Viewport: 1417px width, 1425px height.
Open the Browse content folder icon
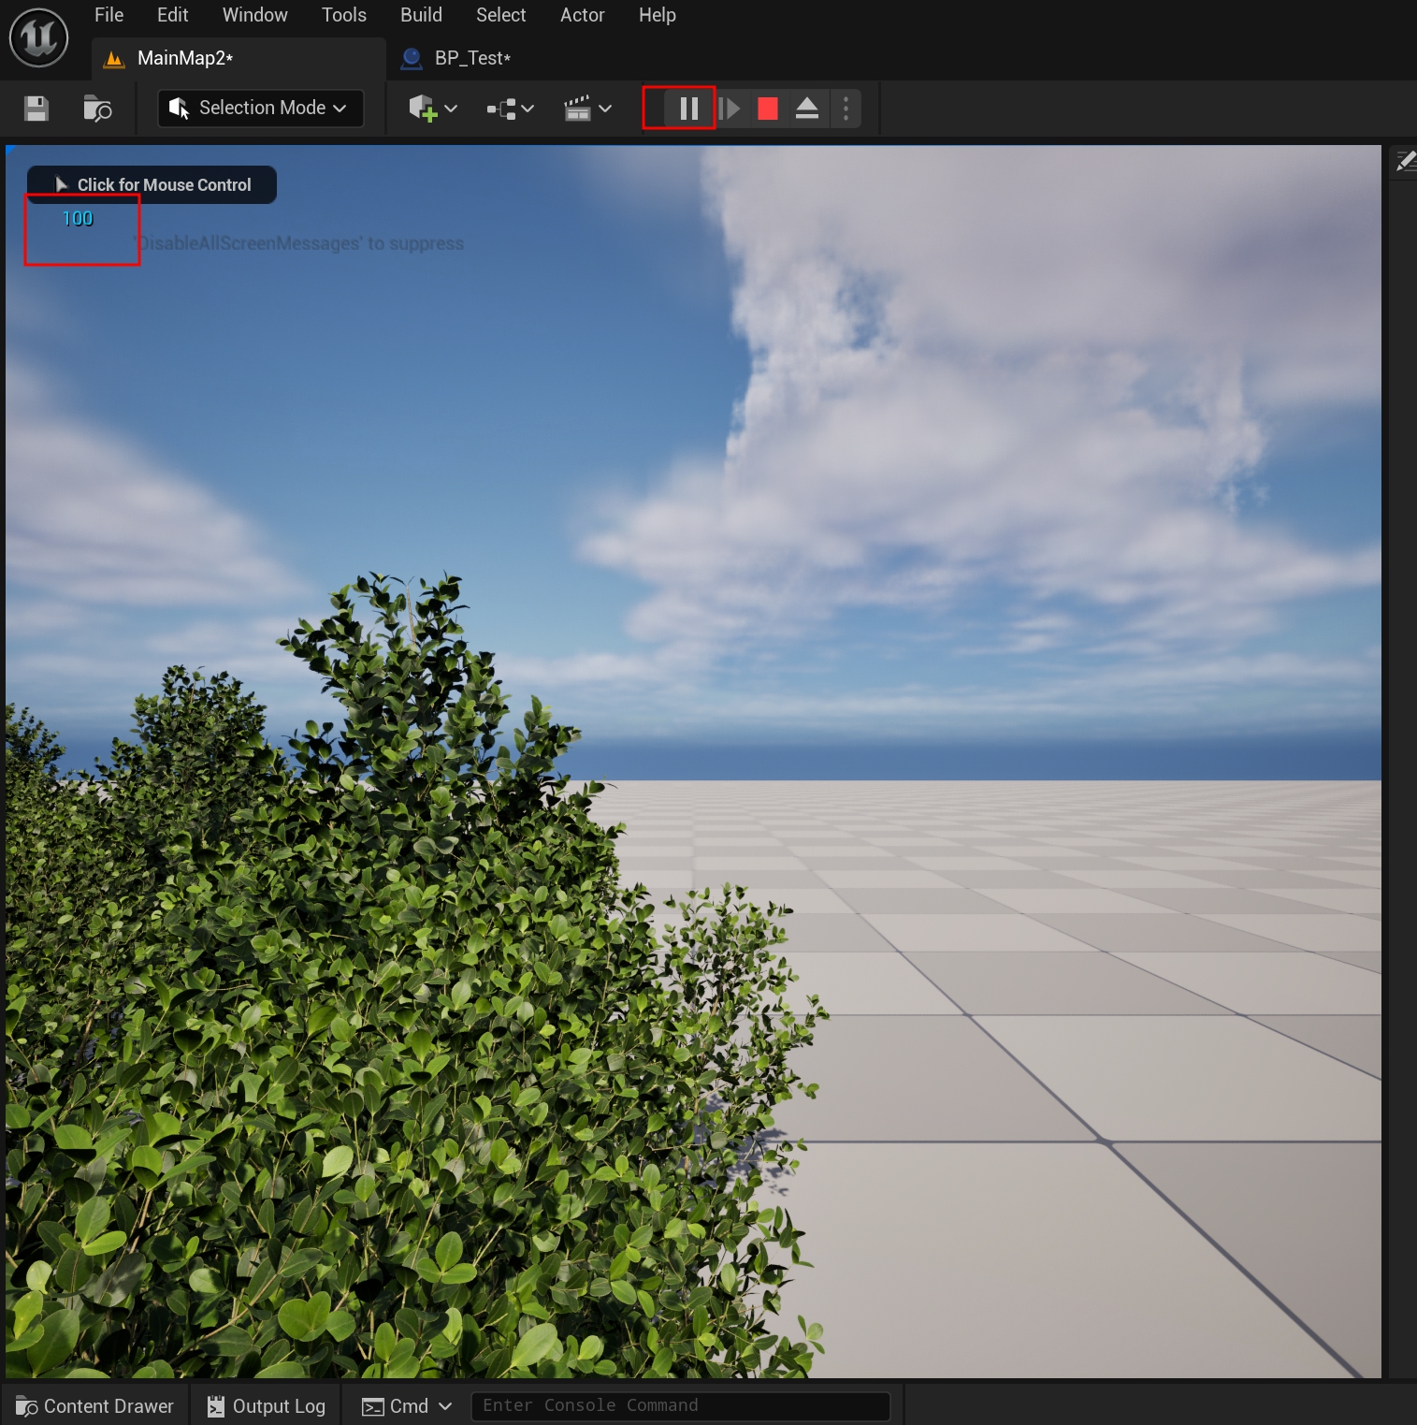(97, 109)
